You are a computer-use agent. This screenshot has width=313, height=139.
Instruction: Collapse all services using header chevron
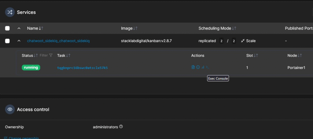(19, 28)
